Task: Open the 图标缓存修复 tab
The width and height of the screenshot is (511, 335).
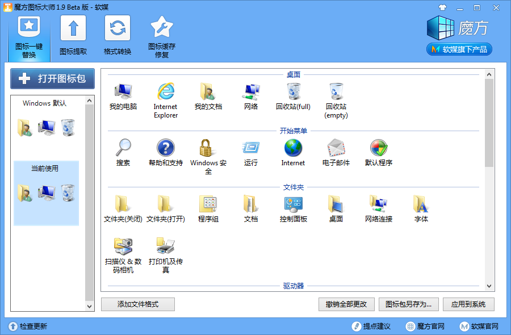Action: click(x=162, y=37)
